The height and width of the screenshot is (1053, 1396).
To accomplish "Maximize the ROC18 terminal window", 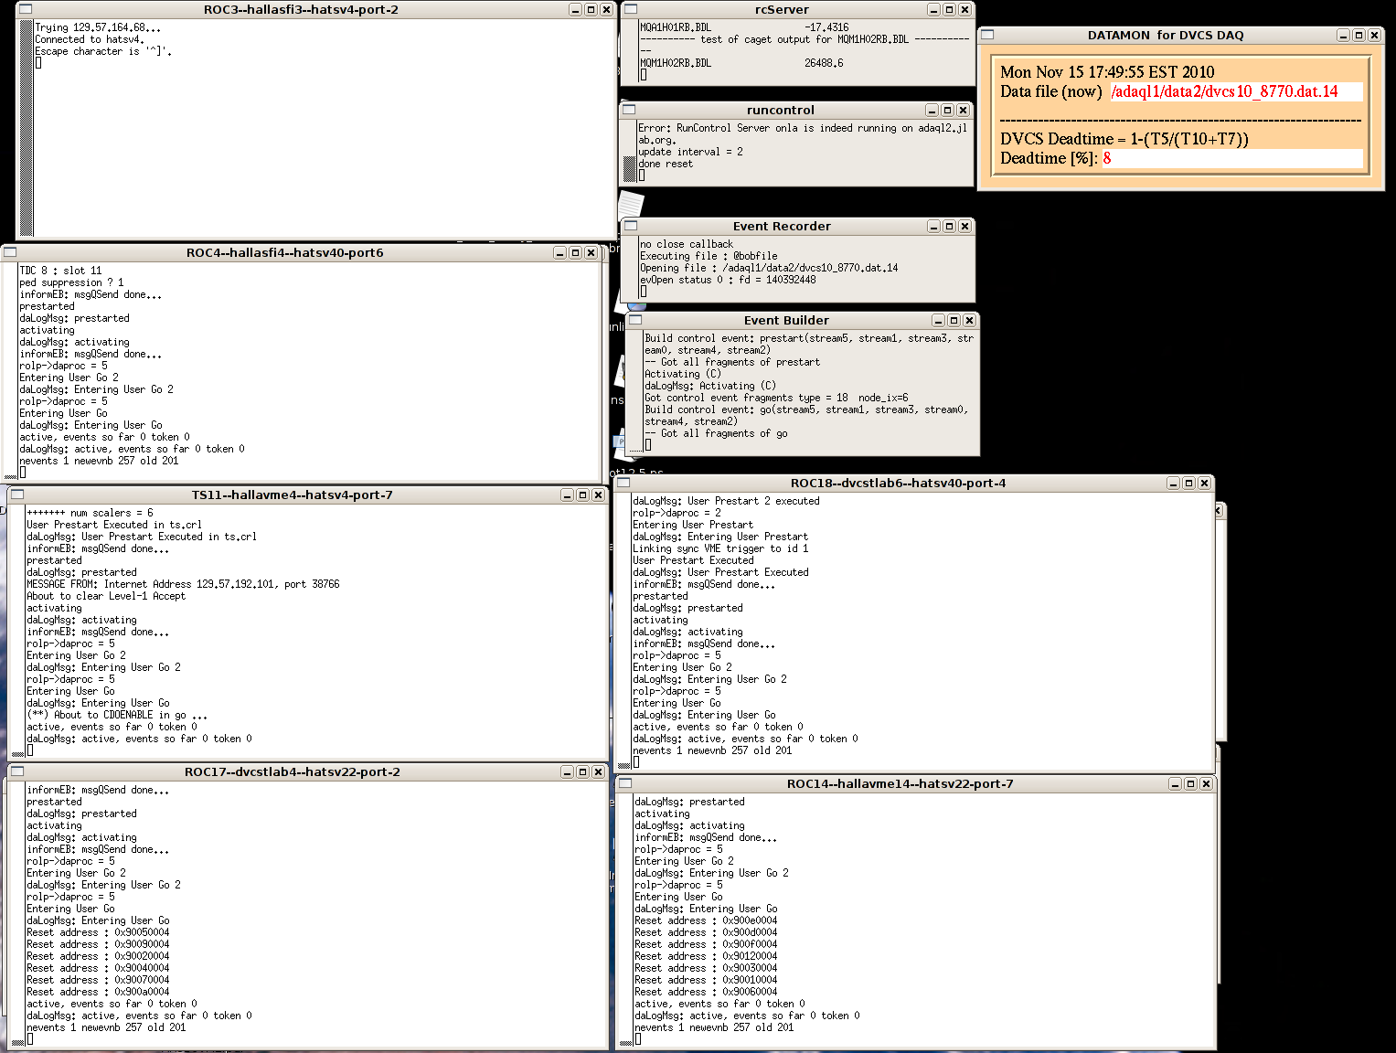I will (x=1188, y=483).
